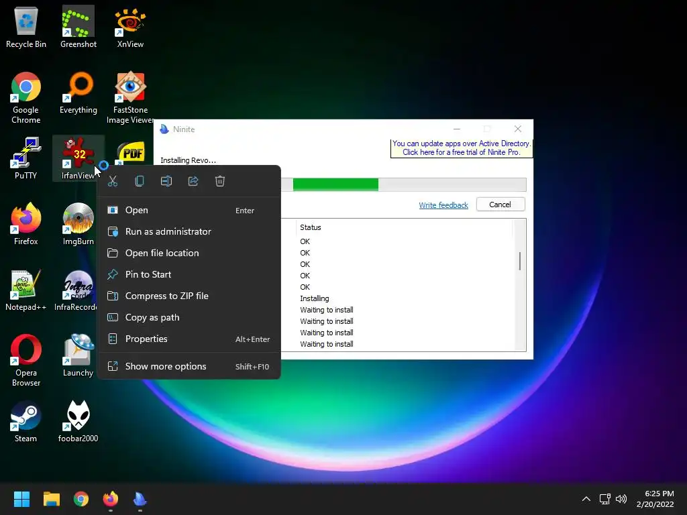Screen dimensions: 687x515
Task: Select the Greenshot desktop shortcut
Action: coord(78,27)
